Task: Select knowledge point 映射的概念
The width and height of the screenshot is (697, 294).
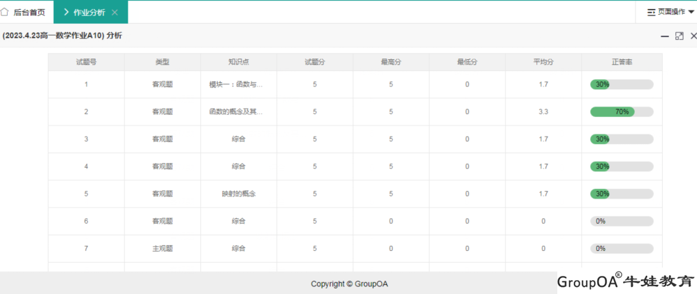Action: 239,194
